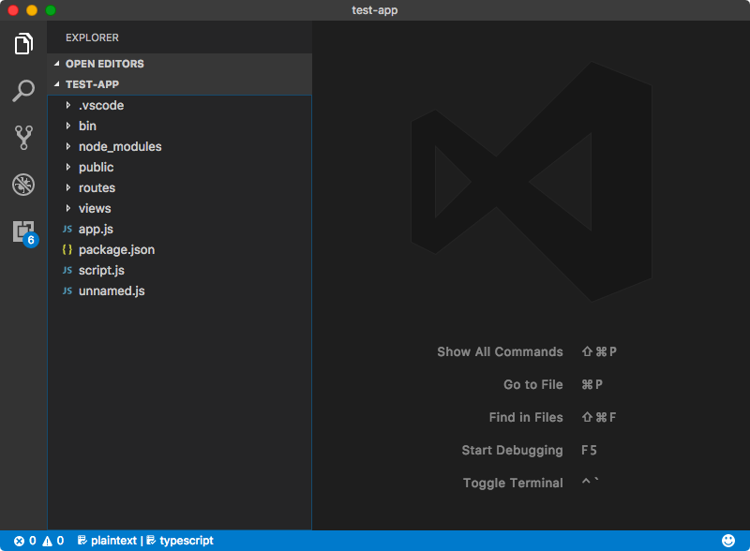The image size is (750, 551).
Task: Open Extensions view with 6 badge
Action: pos(24,233)
